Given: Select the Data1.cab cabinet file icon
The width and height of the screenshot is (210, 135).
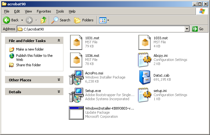Looking at the screenshot, I should point(145,78).
